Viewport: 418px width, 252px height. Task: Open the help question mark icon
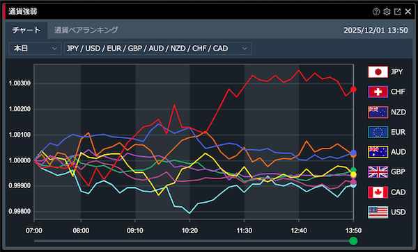376,12
